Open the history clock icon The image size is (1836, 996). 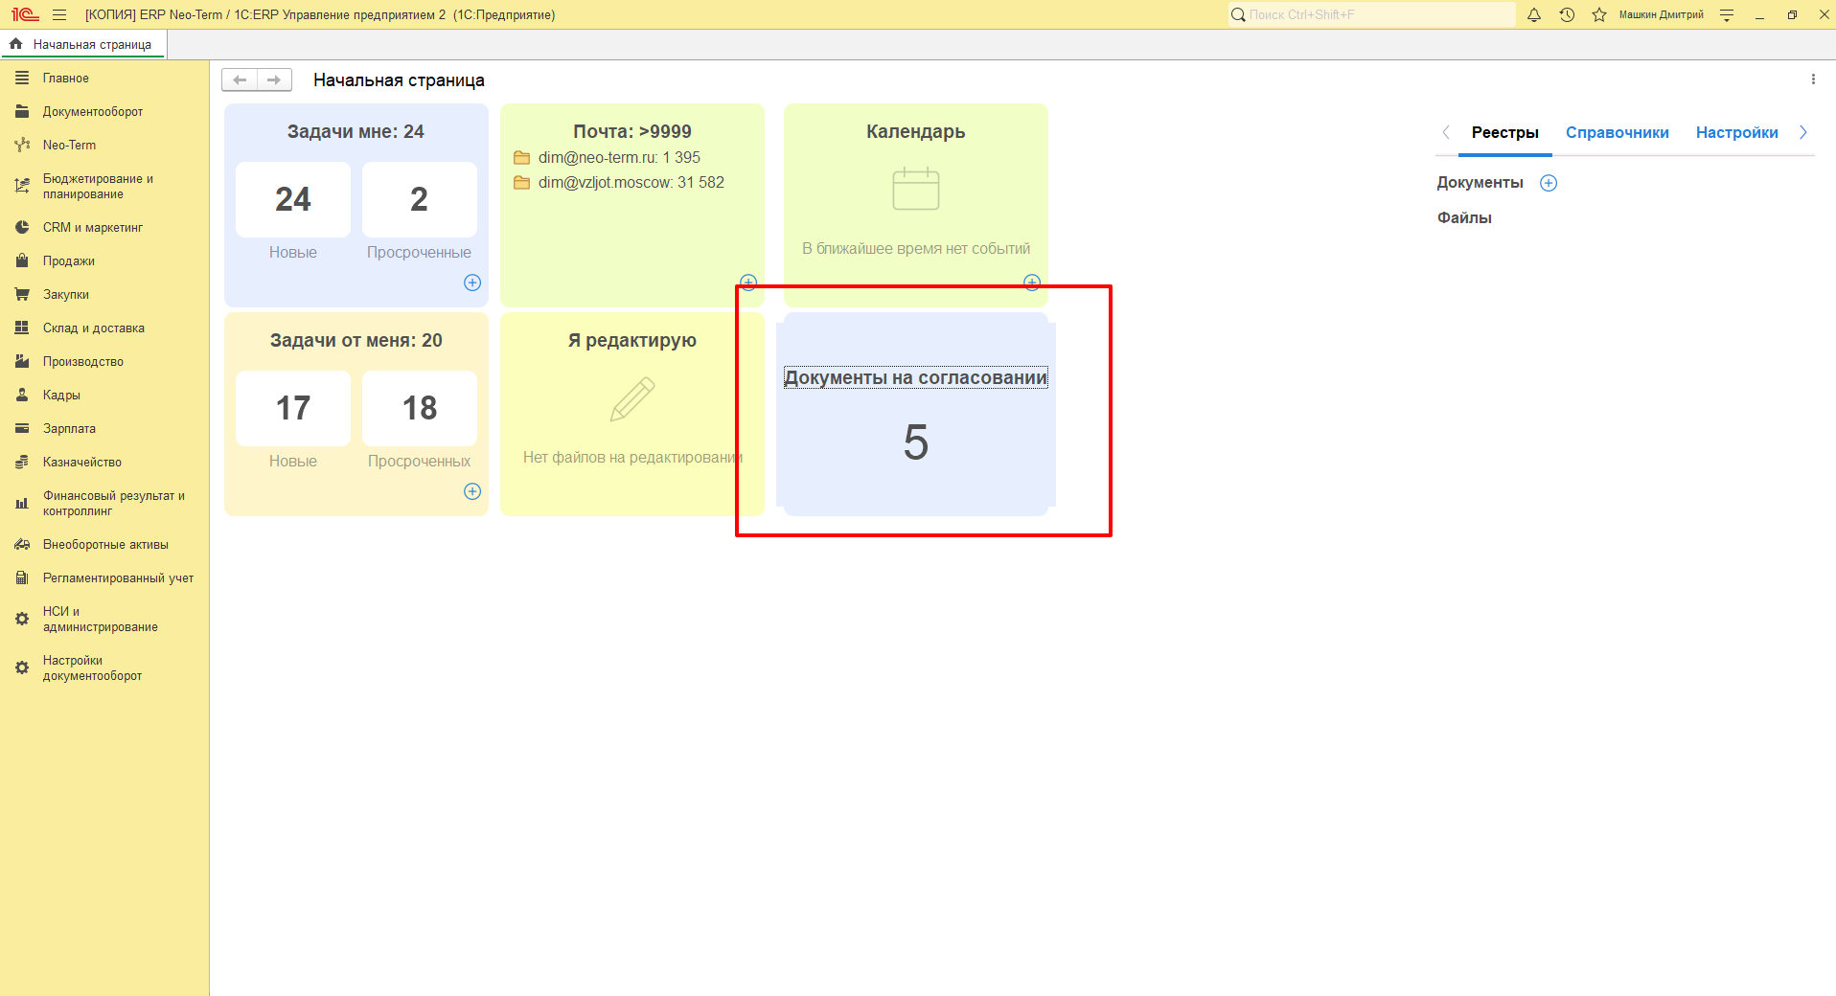(x=1567, y=14)
